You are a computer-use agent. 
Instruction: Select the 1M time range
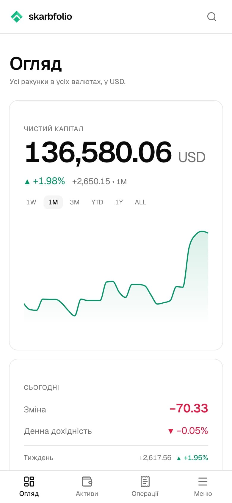(53, 202)
